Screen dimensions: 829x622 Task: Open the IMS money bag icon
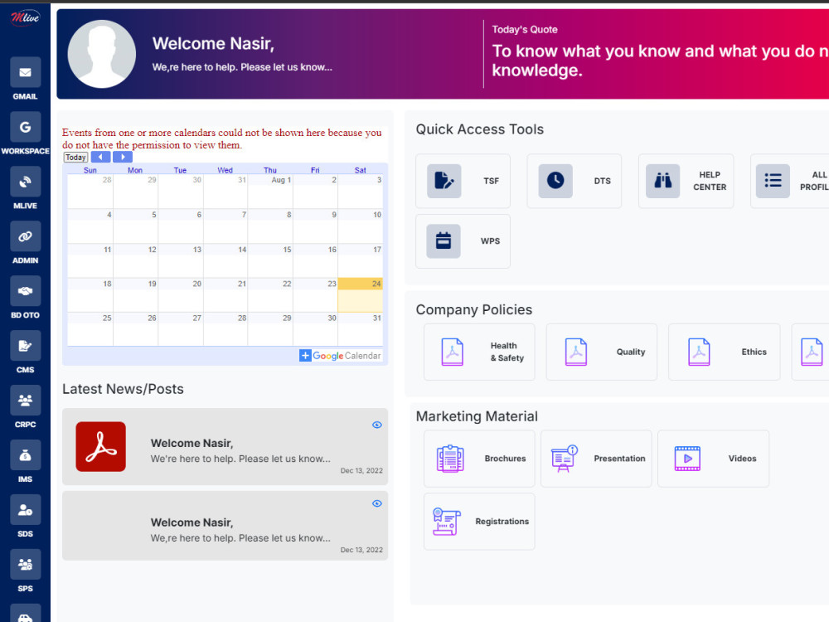[x=25, y=455]
